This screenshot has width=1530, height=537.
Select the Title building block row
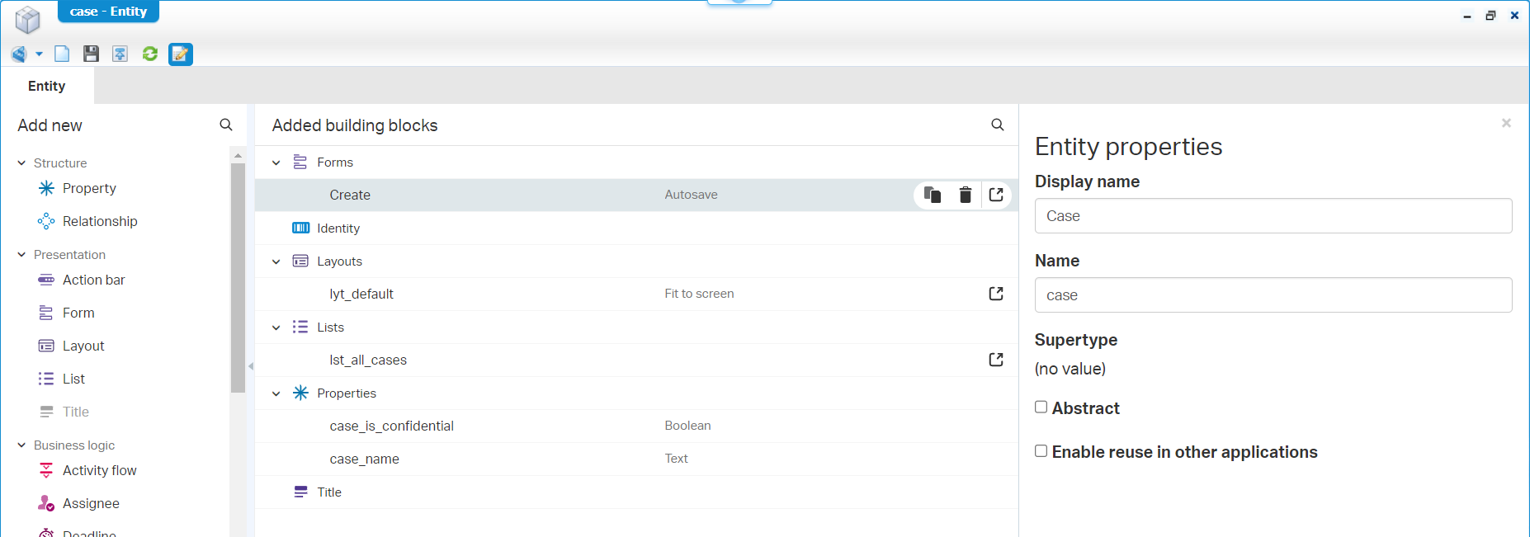636,492
